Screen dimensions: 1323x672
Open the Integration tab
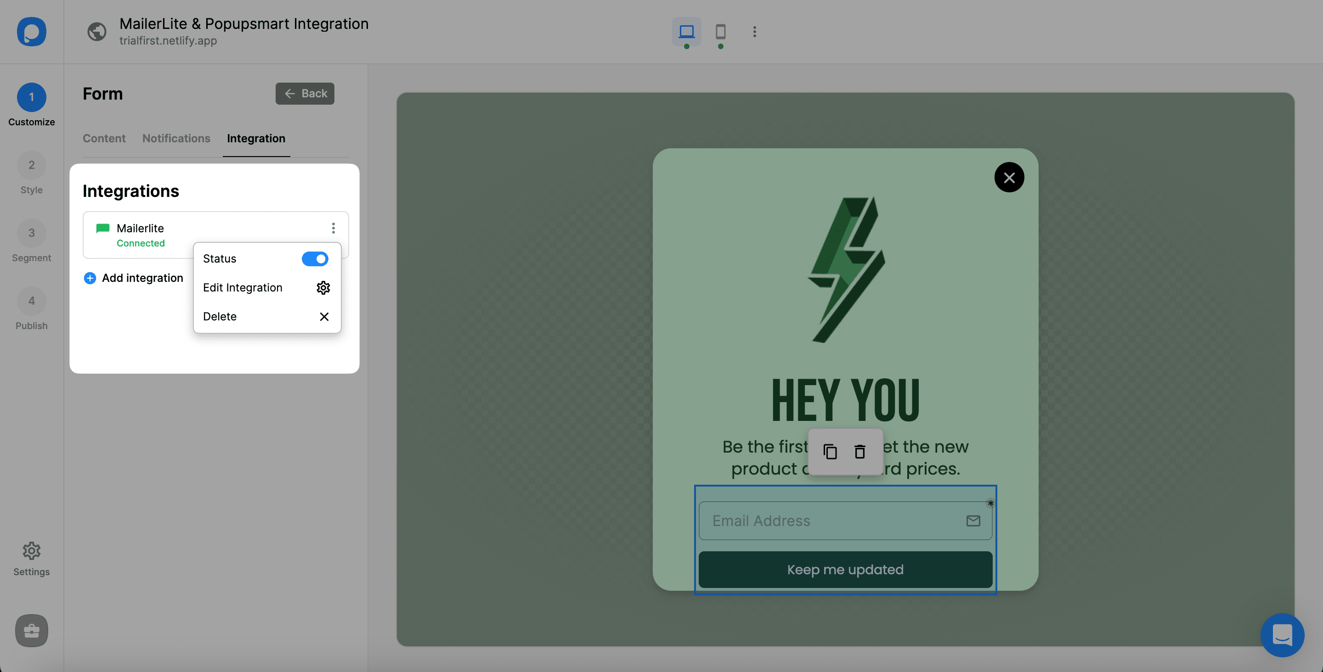coord(255,137)
